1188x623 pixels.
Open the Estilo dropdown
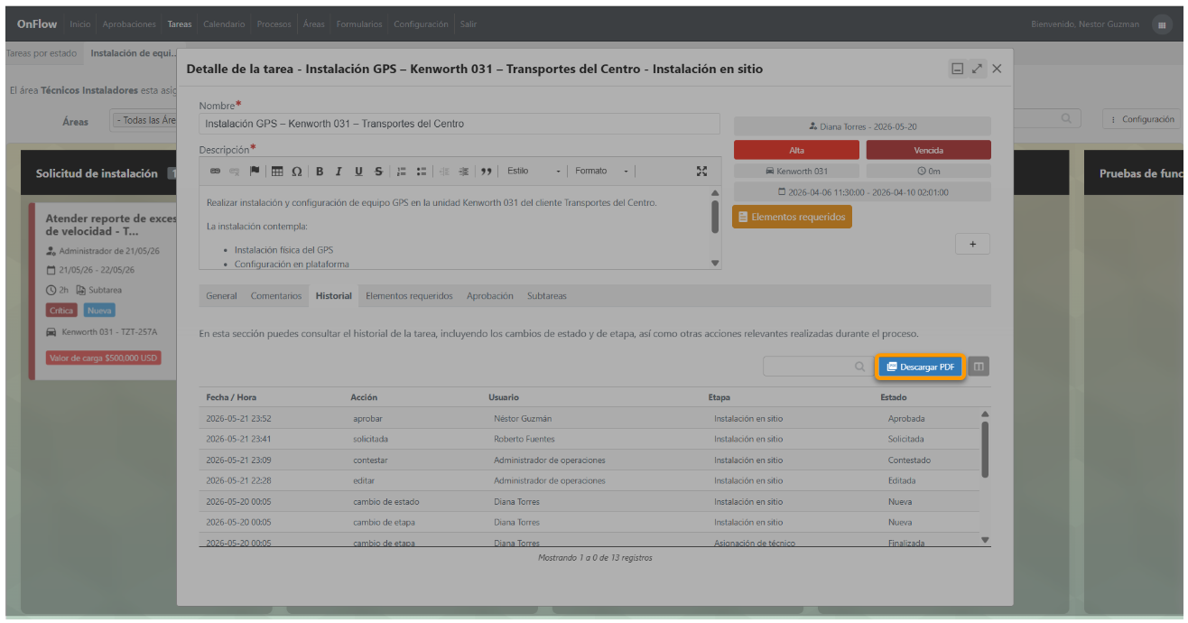pyautogui.click(x=534, y=171)
